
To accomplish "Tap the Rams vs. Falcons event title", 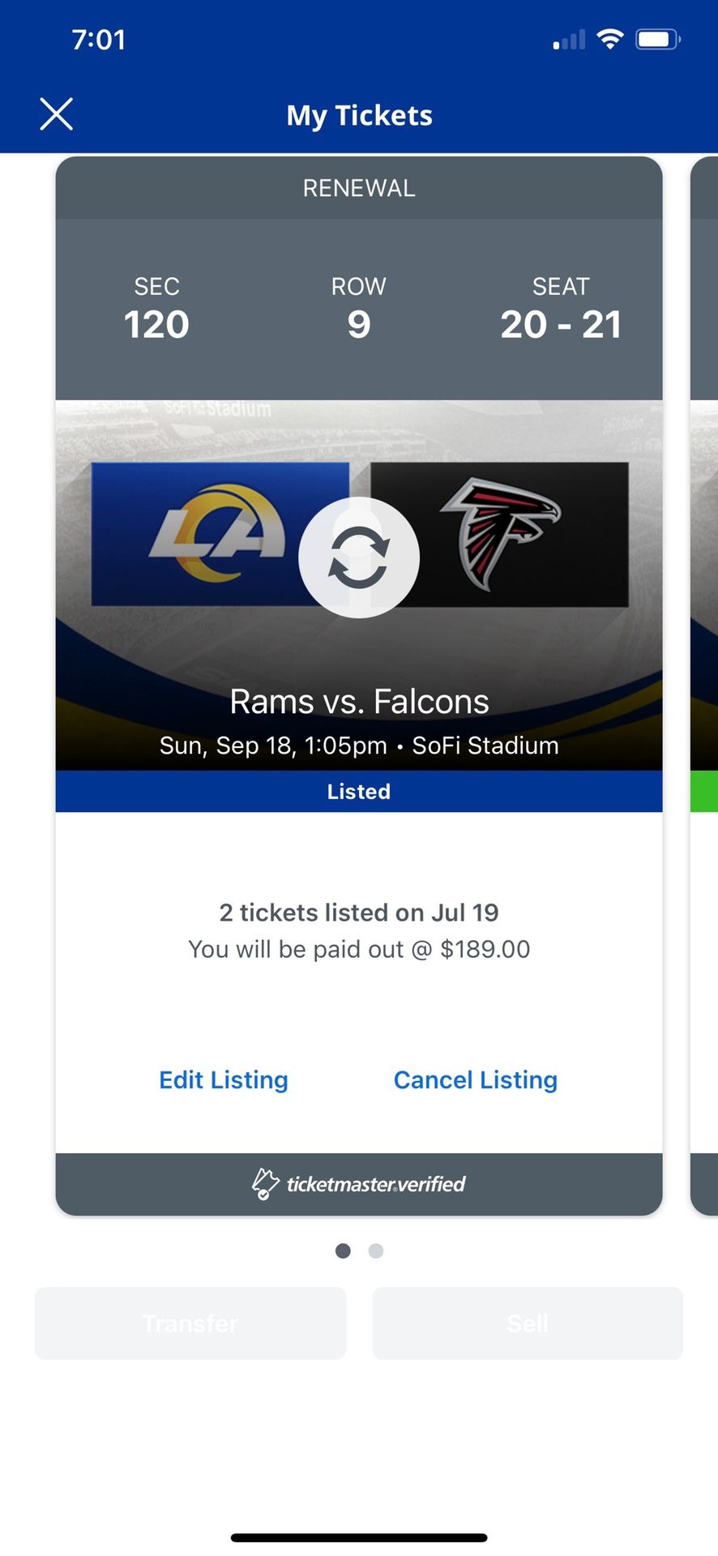I will [359, 702].
